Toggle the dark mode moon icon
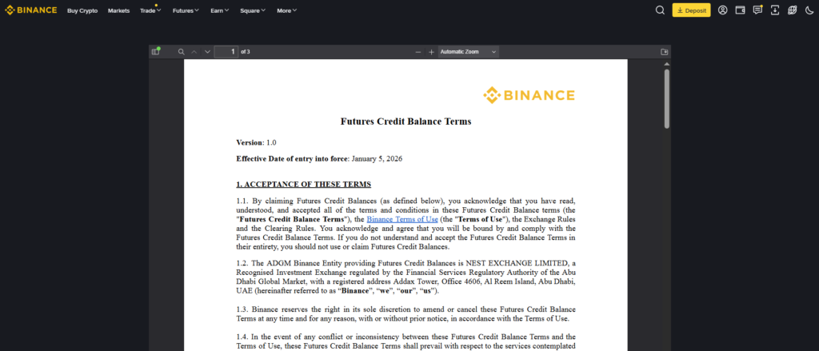Screen dimensions: 819x351 click(x=809, y=10)
